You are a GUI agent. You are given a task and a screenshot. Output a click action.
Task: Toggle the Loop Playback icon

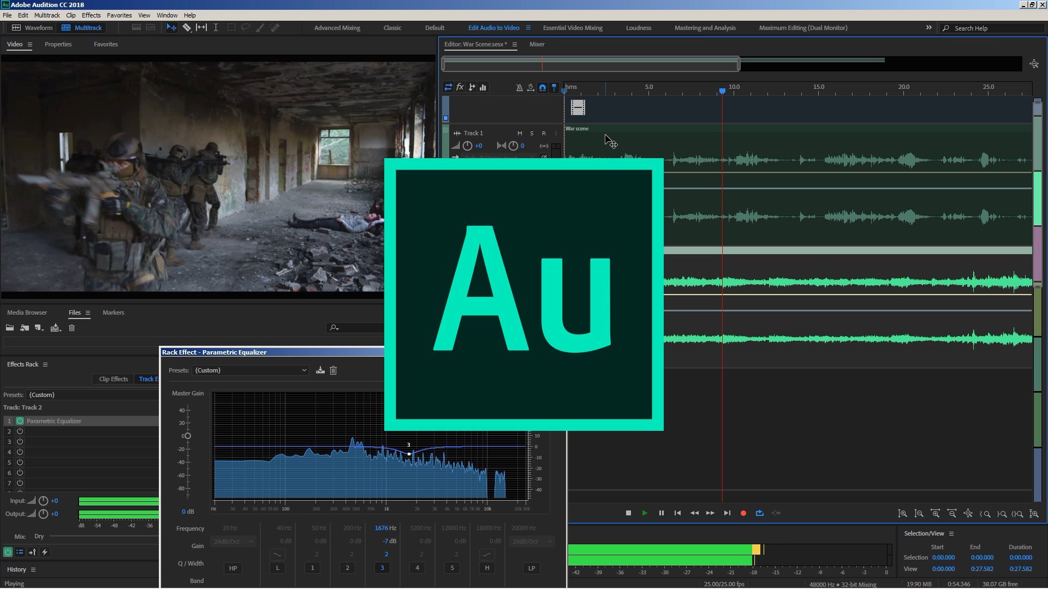(760, 513)
